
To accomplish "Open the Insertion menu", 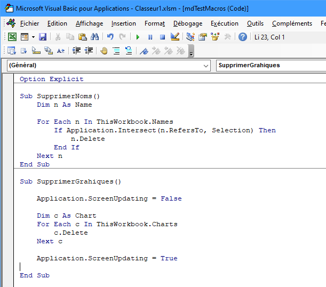I will (123, 23).
